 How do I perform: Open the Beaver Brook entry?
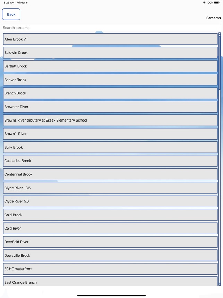110,80
